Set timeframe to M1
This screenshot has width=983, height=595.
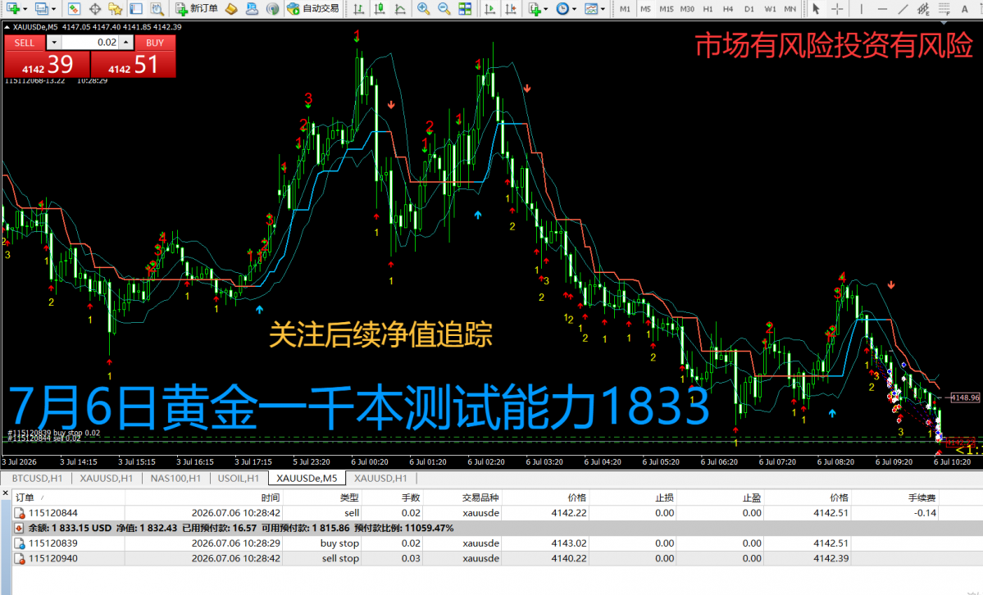(x=625, y=9)
